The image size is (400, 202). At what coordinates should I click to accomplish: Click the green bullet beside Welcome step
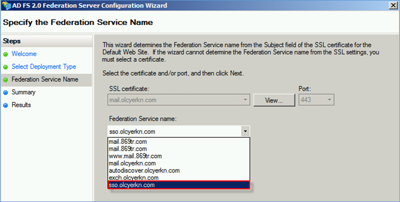6,54
